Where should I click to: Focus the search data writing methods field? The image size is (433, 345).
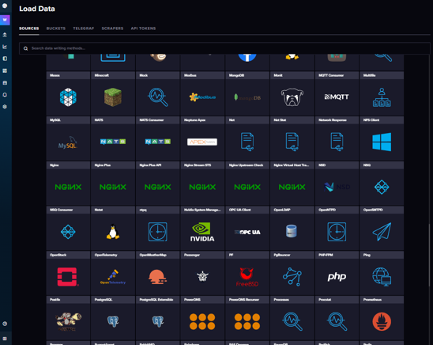[224, 48]
